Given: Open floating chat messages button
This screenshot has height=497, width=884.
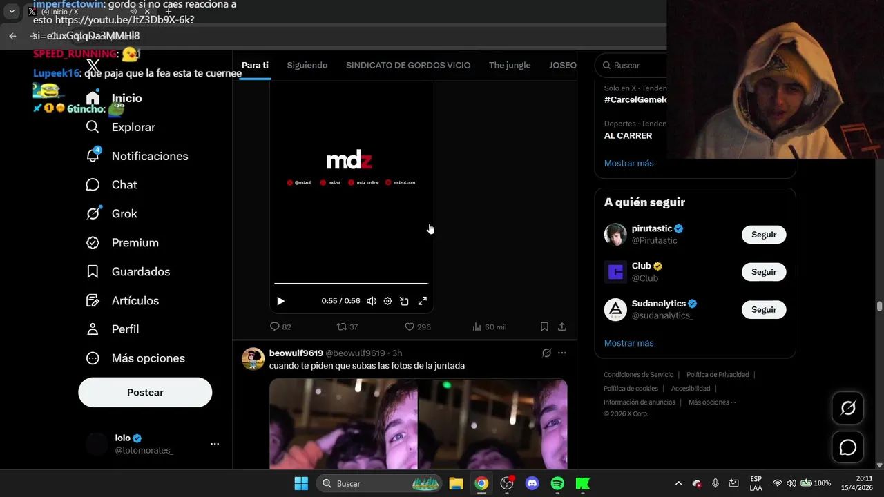Looking at the screenshot, I should coord(847,447).
